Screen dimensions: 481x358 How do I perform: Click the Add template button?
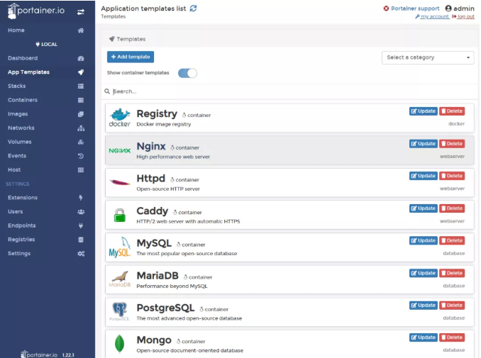(x=131, y=57)
